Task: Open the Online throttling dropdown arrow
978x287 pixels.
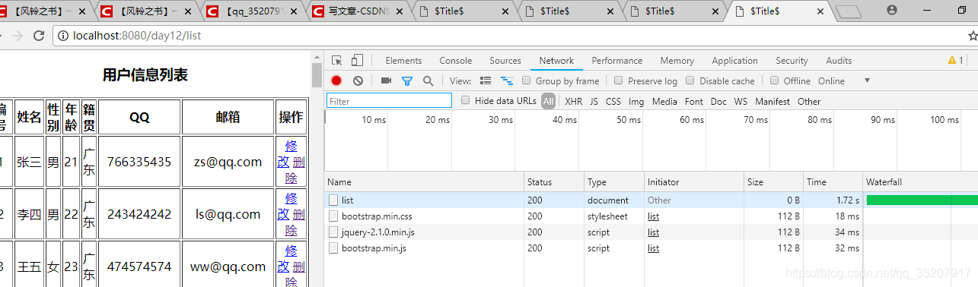Action: tap(867, 80)
